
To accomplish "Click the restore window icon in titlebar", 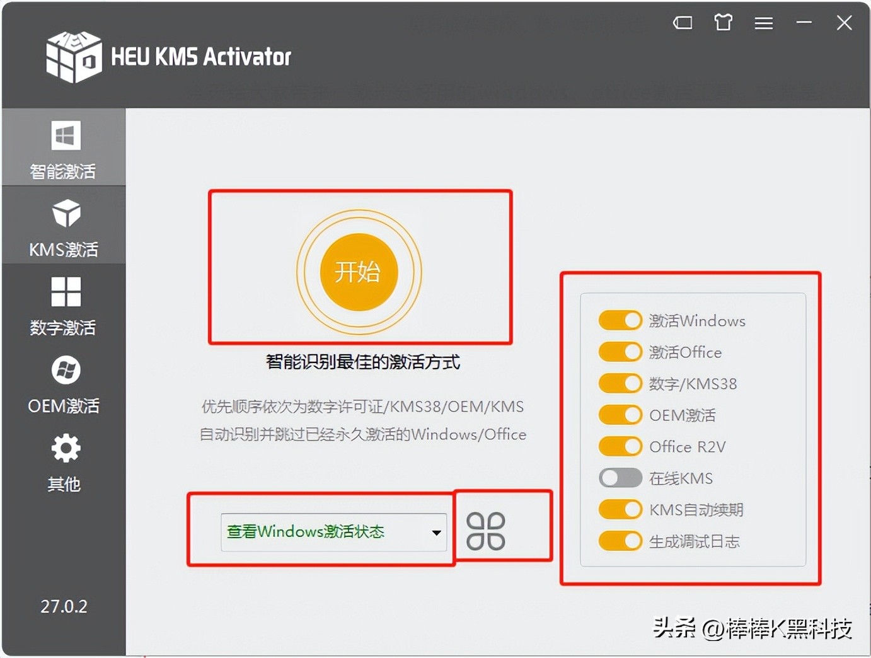I will click(683, 23).
